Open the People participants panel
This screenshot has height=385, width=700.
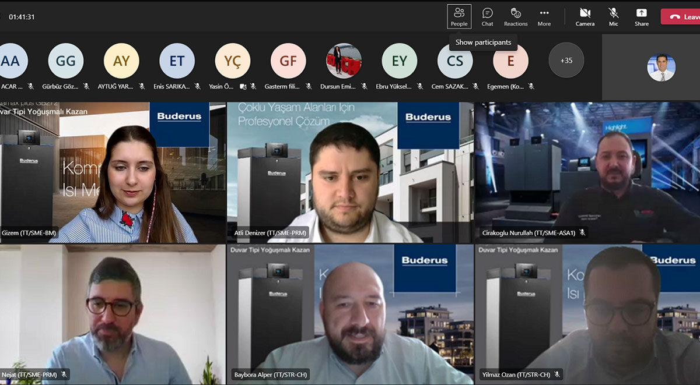459,16
